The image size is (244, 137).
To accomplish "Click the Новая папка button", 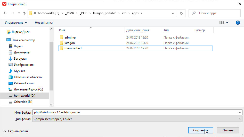I will click(44, 23).
